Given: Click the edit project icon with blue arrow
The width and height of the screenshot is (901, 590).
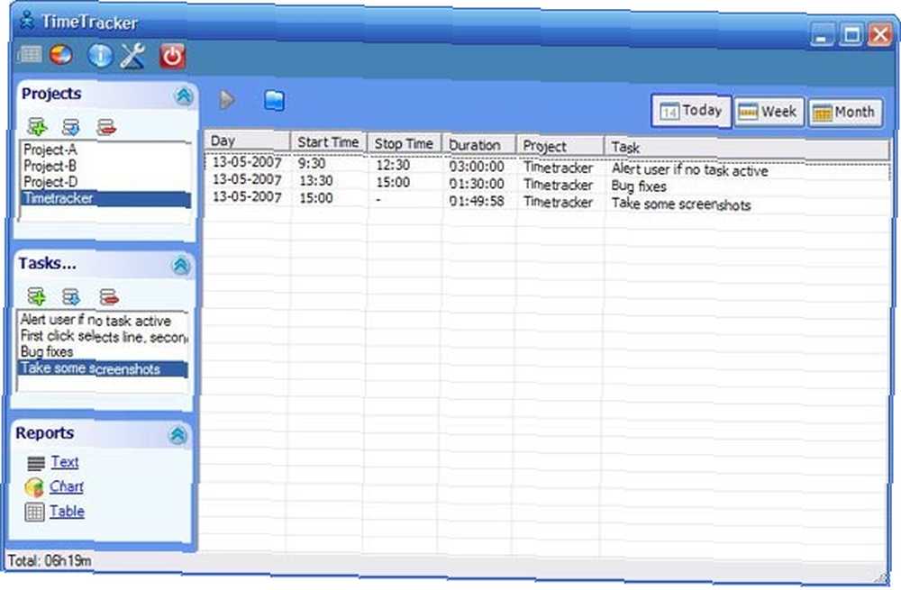Looking at the screenshot, I should [x=71, y=127].
